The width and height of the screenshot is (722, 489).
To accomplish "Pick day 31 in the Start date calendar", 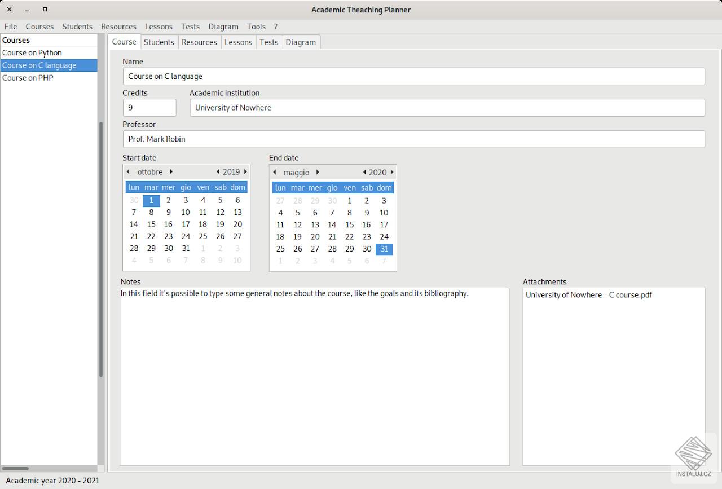I will [x=186, y=248].
